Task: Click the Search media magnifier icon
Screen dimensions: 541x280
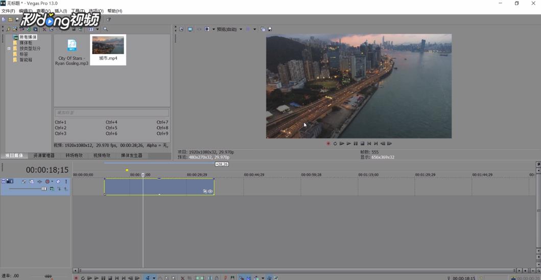Action: click(106, 29)
